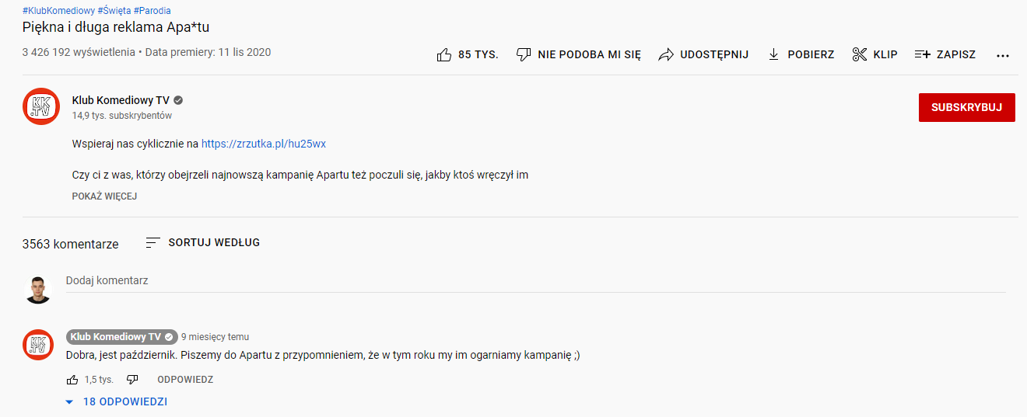Create a clip using KLIP scissors
The image size is (1027, 417).
(875, 54)
